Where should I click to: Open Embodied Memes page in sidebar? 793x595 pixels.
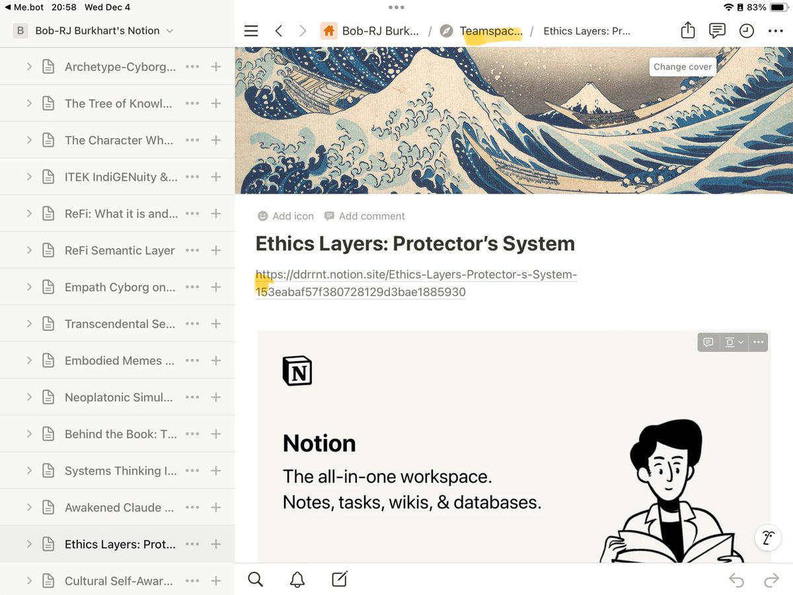click(x=119, y=360)
